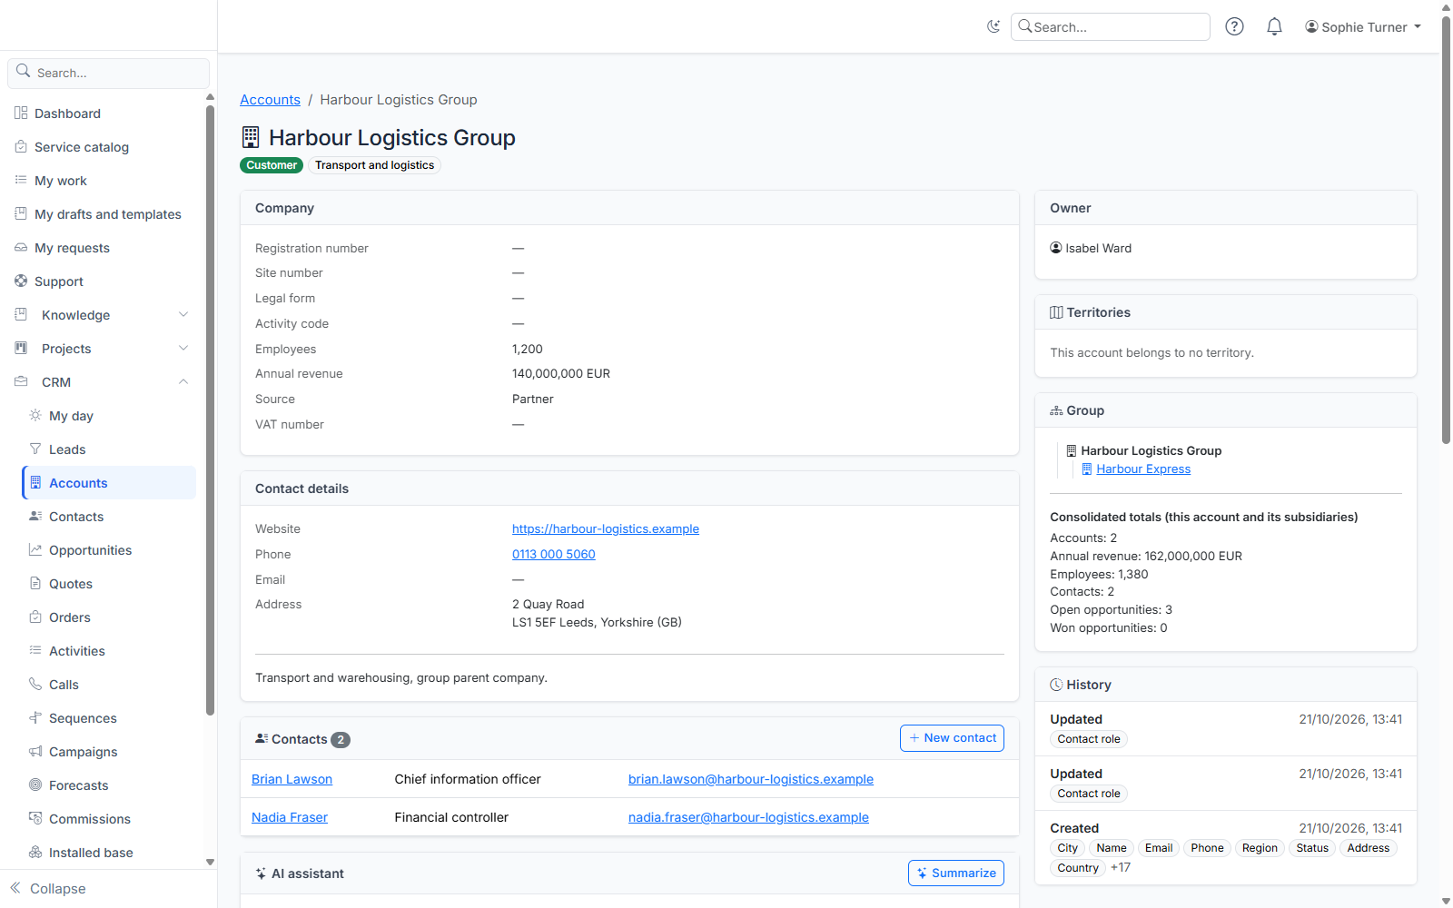Open My day sun icon
Viewport: 1453px width, 908px height.
[35, 416]
